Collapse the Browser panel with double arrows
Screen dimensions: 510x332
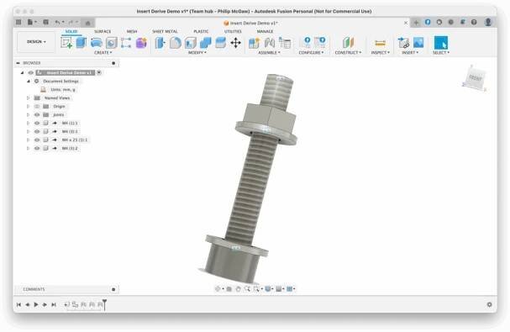[18, 63]
